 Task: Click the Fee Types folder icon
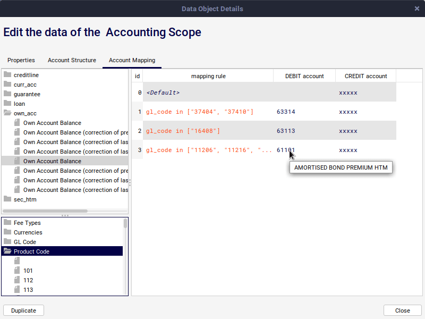point(7,223)
